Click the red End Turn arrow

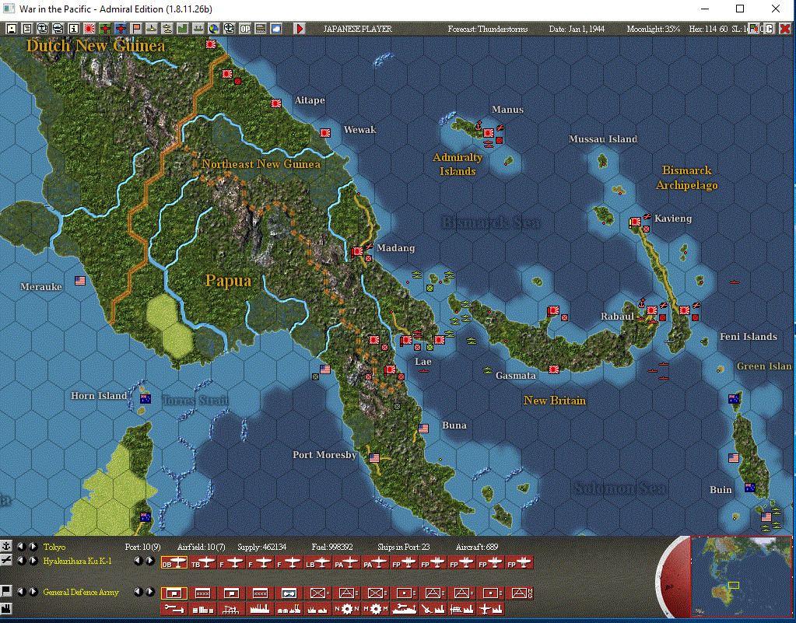[300, 29]
